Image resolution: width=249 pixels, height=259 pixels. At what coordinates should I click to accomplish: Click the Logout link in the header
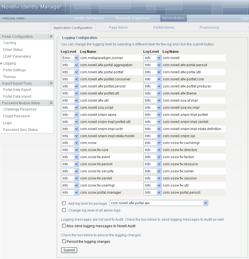tap(244, 18)
